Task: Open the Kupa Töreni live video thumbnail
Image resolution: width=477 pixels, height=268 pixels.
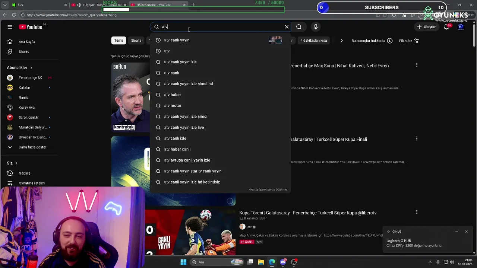Action: coord(190,232)
